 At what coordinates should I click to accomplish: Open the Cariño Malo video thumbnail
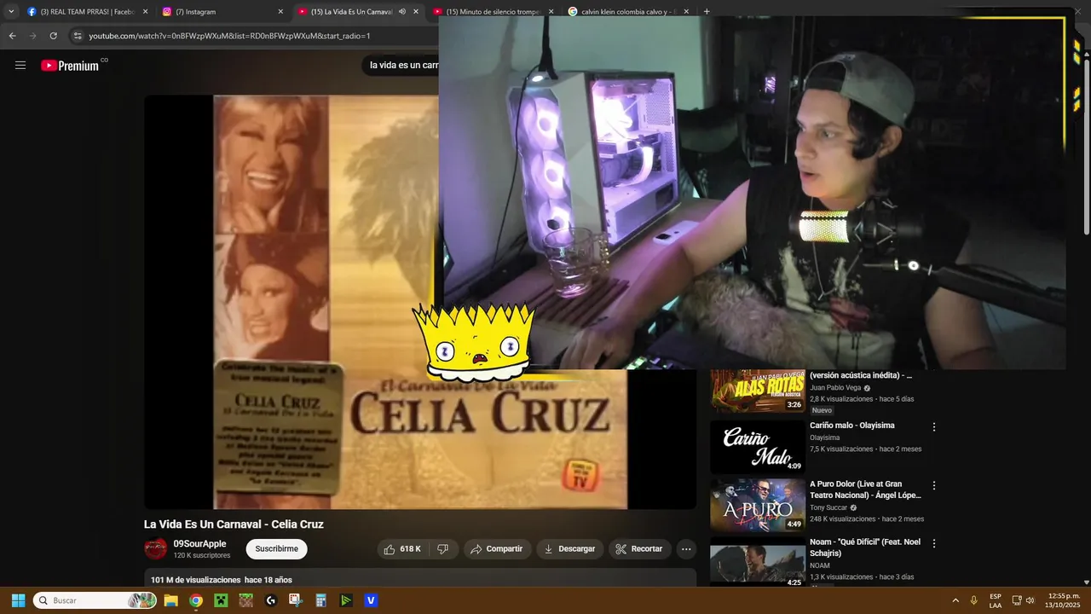tap(758, 447)
